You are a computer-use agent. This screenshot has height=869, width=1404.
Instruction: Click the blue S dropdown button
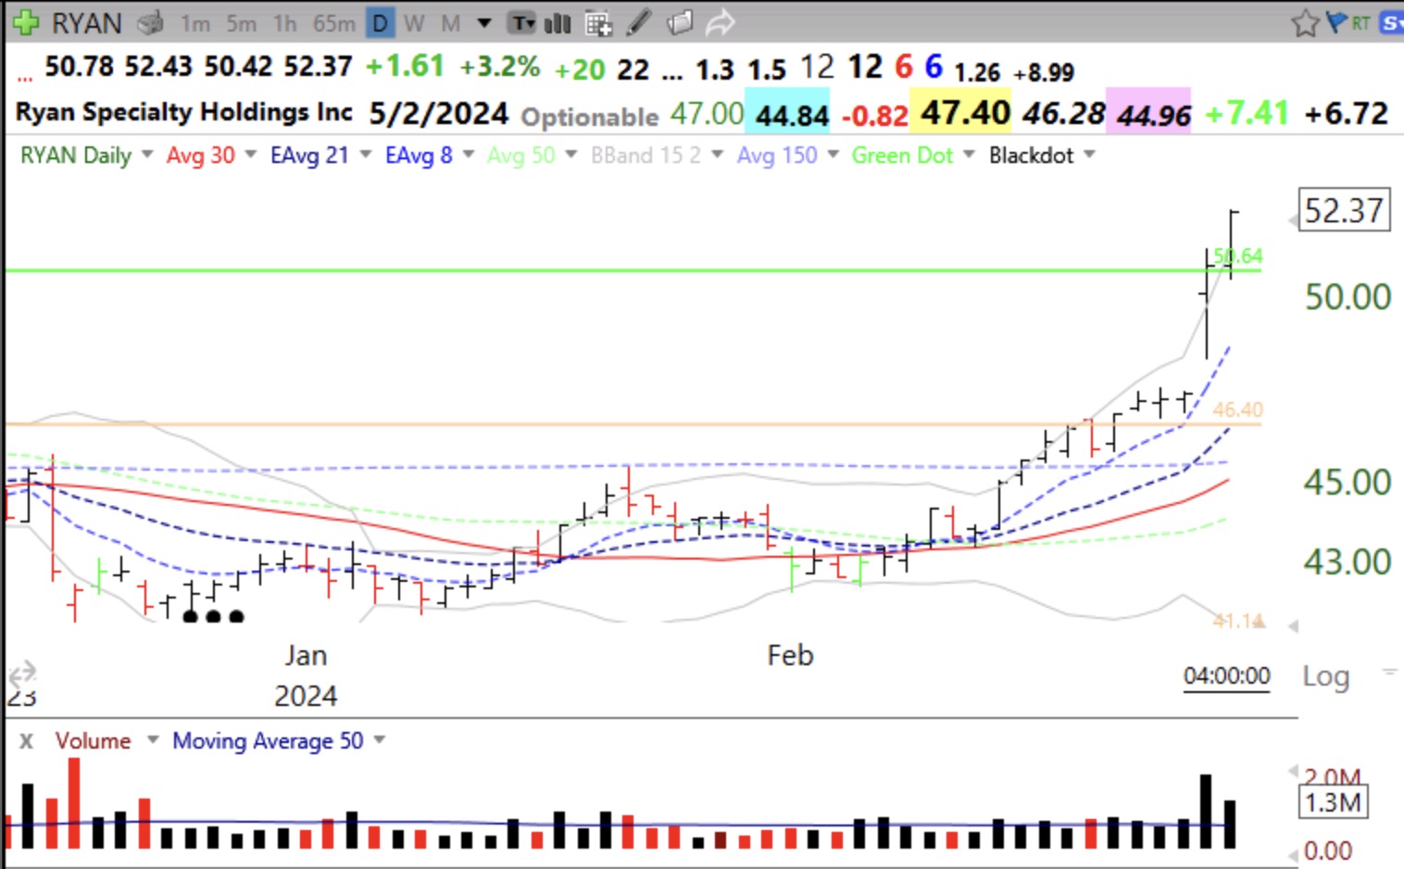(1390, 22)
